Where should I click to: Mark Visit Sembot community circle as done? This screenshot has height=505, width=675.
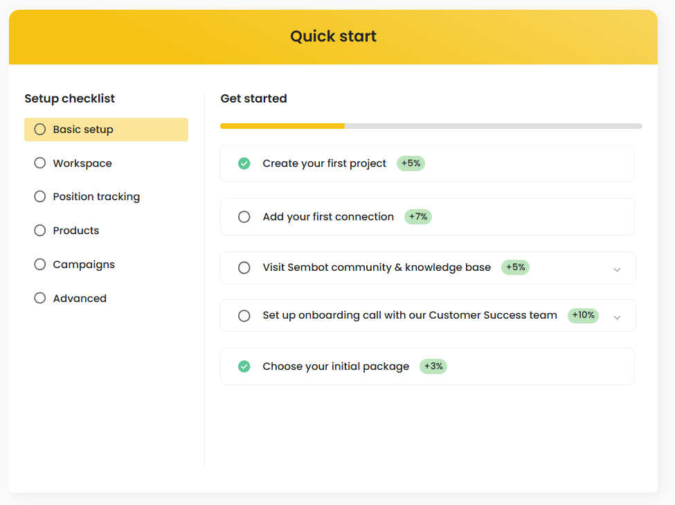244,267
